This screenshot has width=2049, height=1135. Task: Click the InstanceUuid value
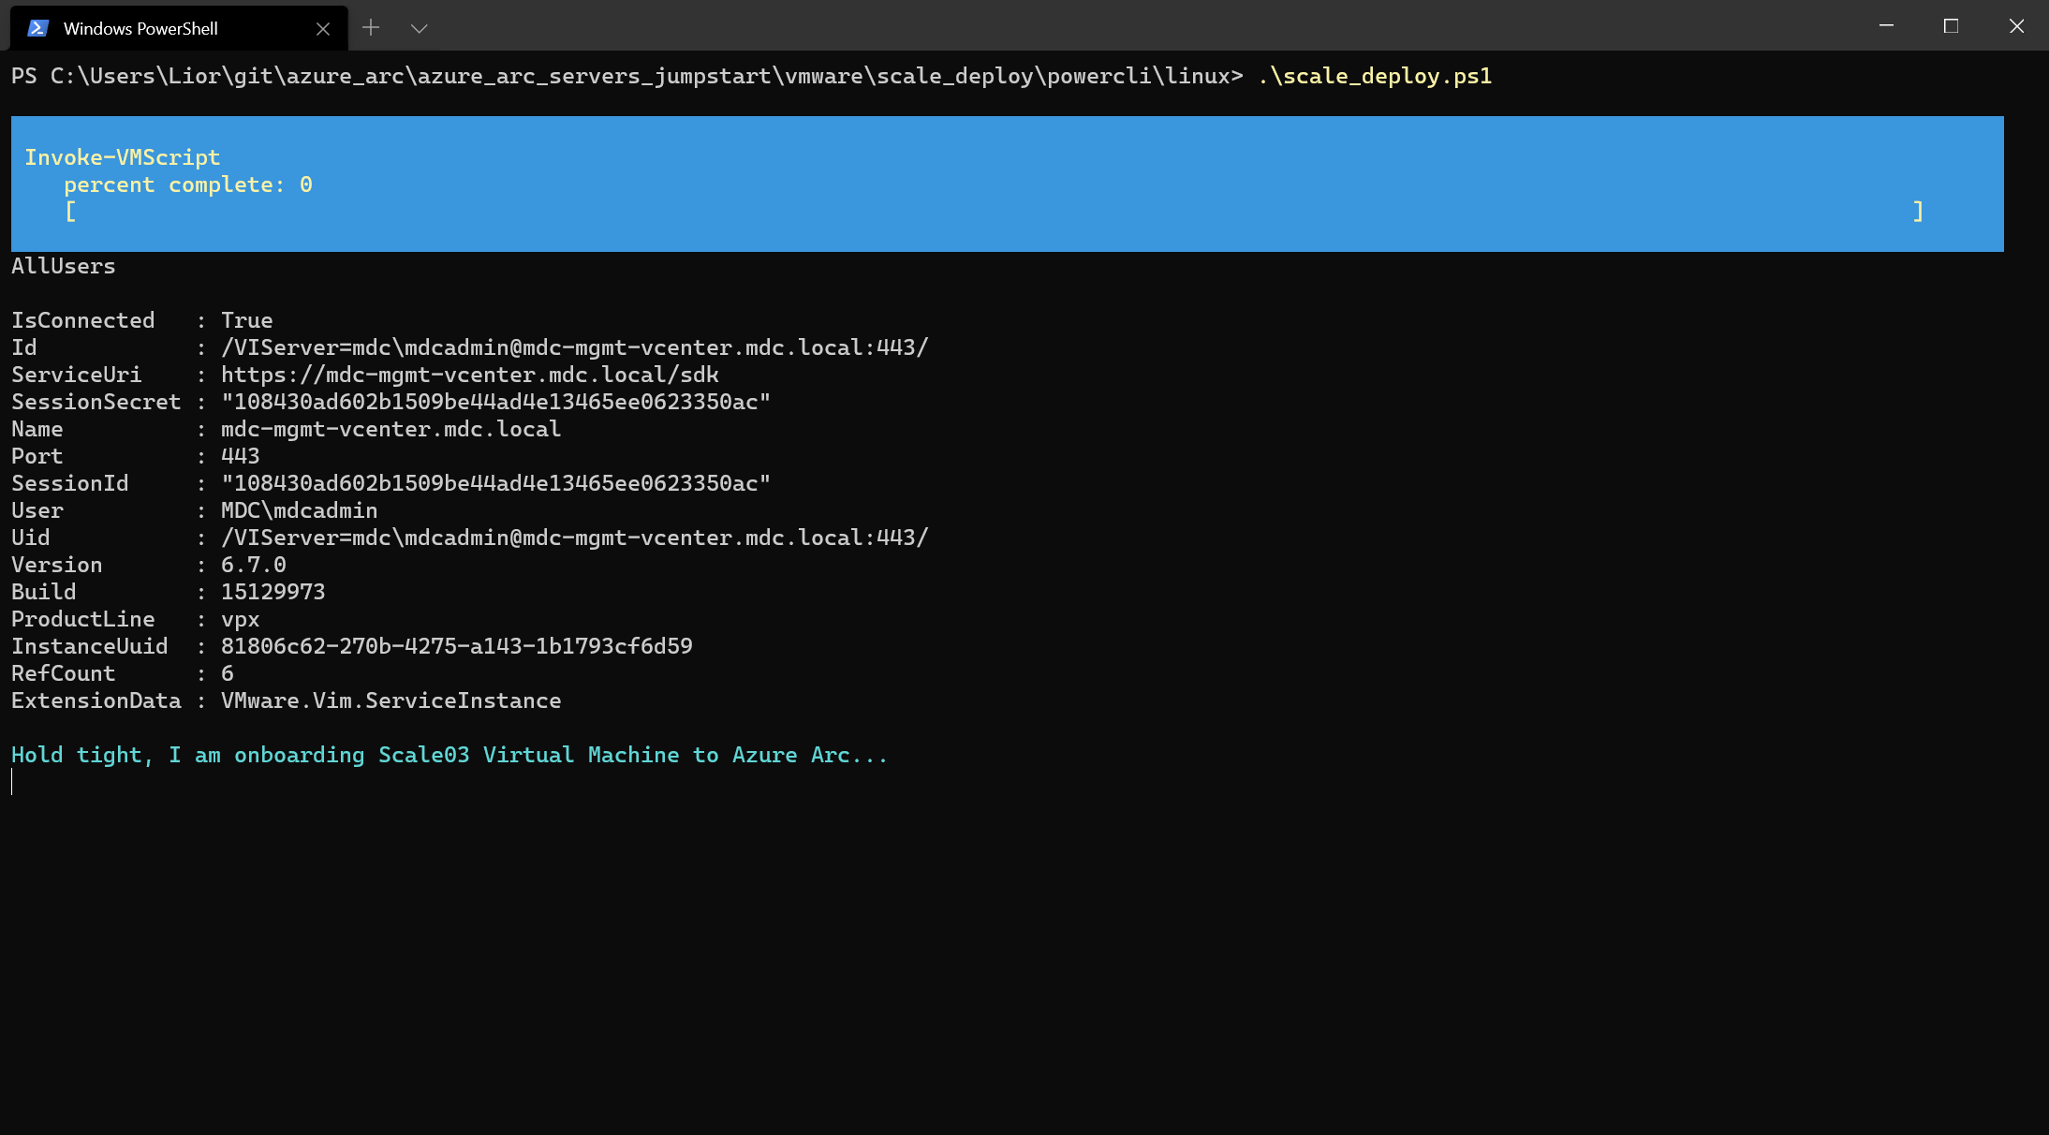click(x=457, y=646)
